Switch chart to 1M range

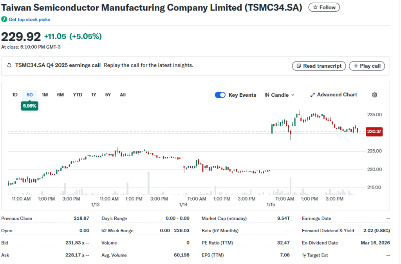[45, 95]
